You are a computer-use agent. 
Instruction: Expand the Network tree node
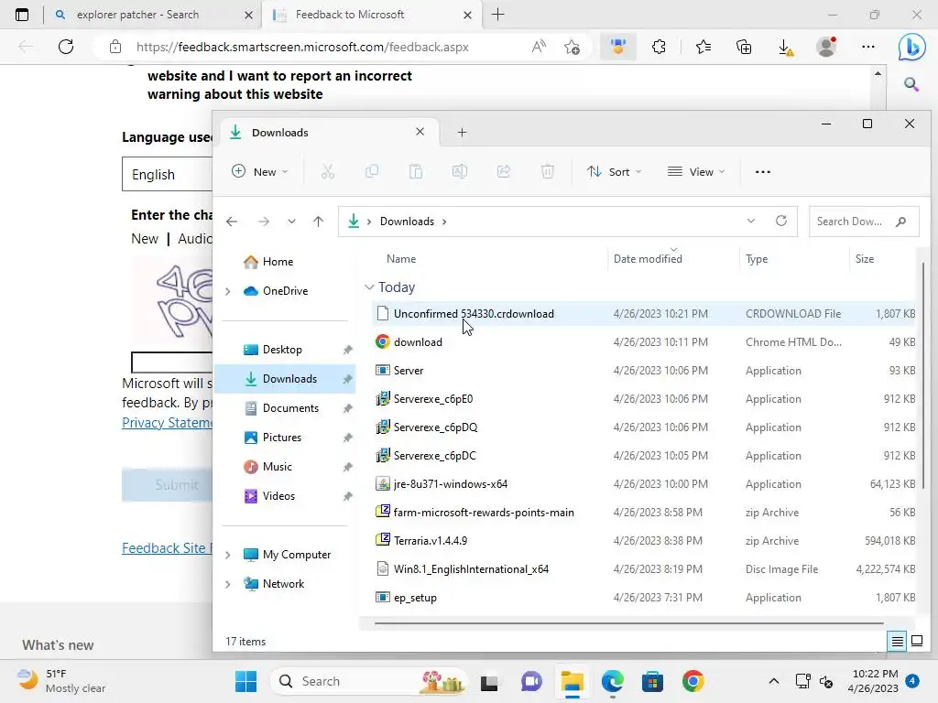point(228,584)
